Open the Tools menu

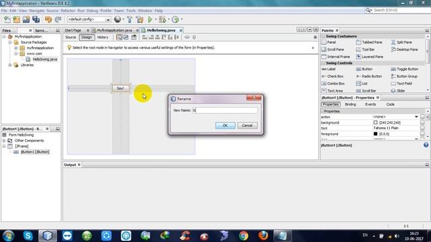(131, 11)
